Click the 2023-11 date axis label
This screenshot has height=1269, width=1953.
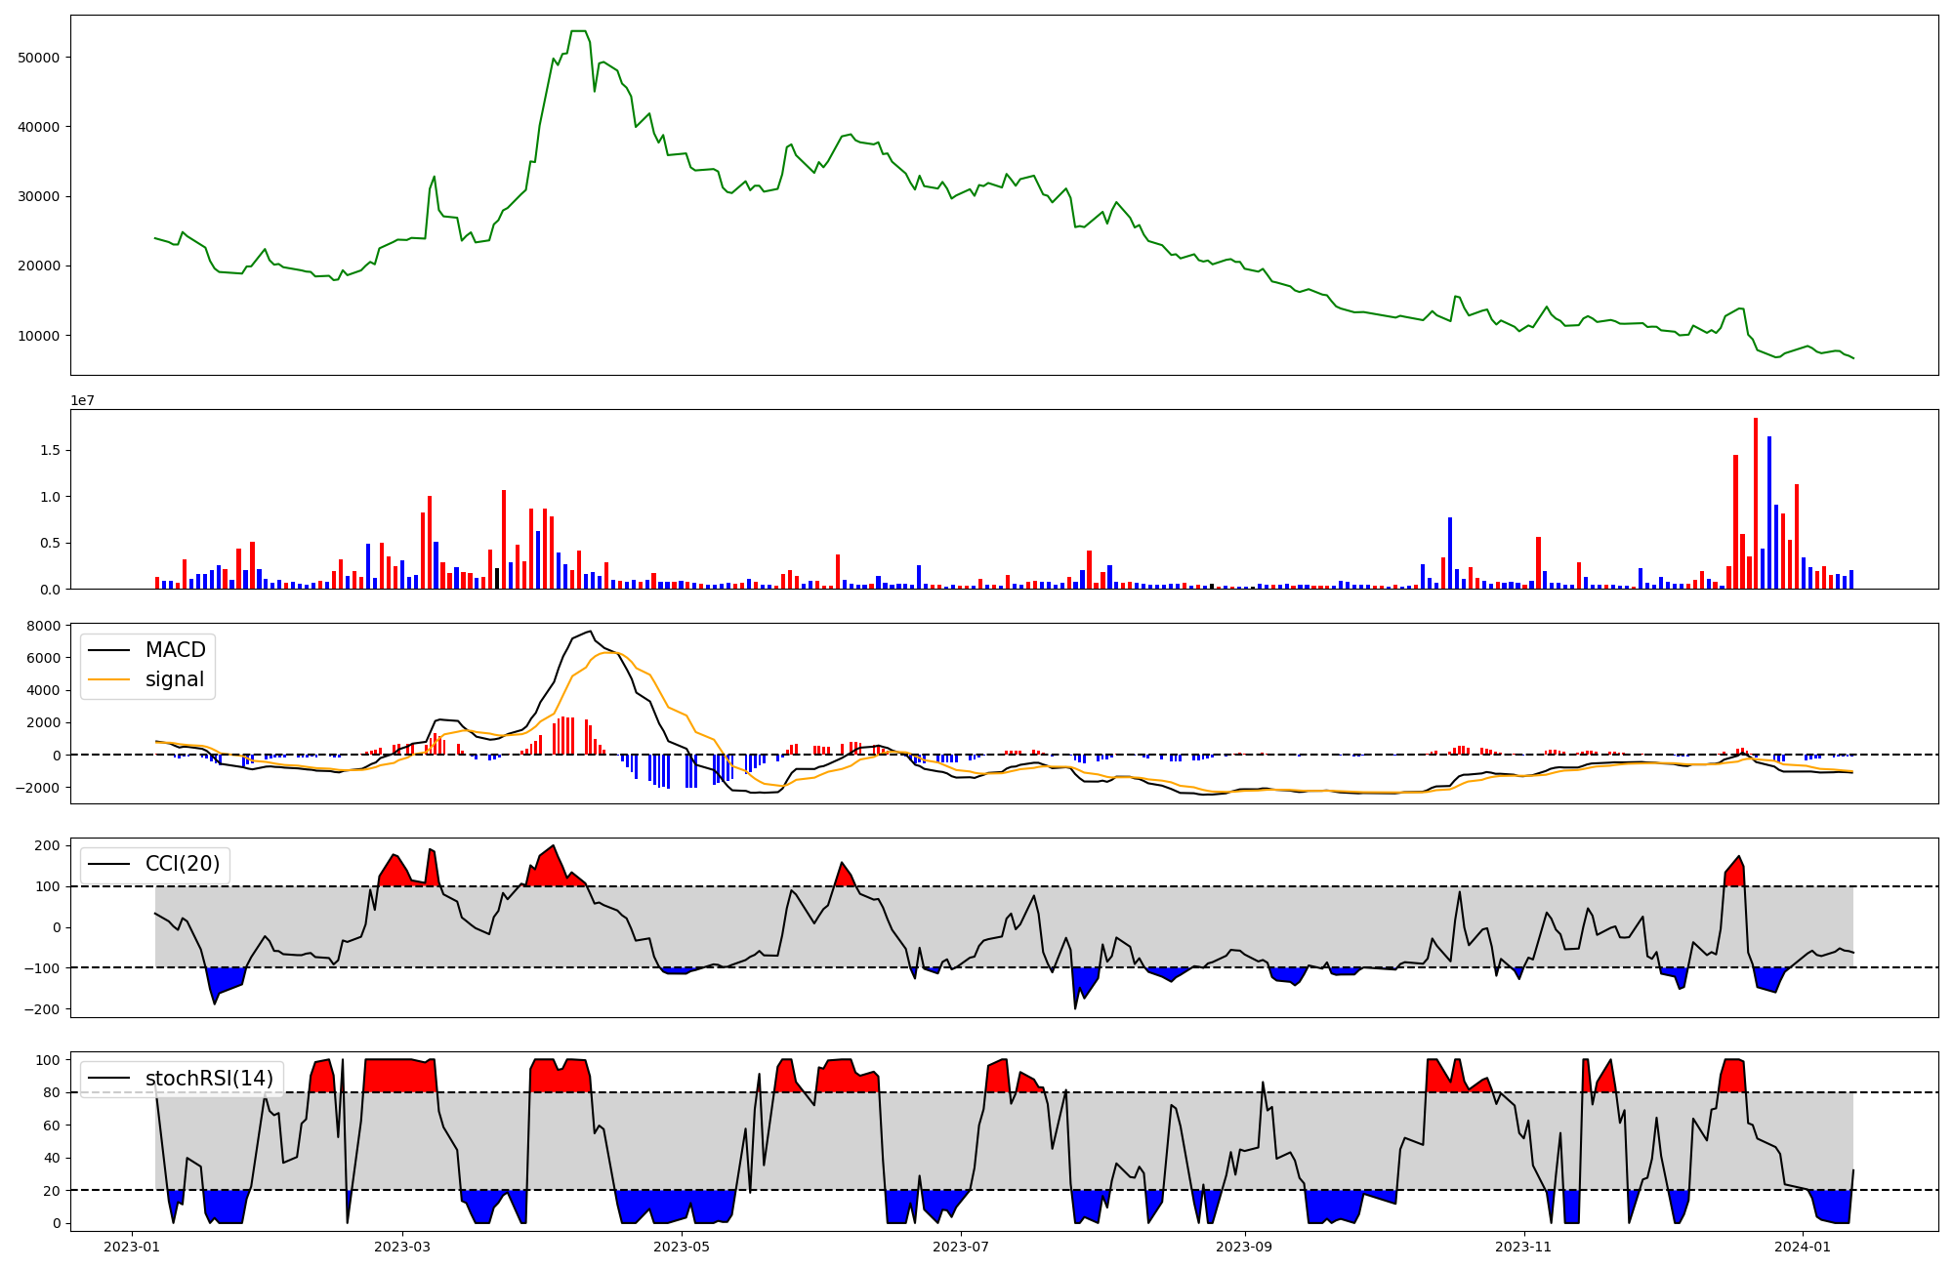(1524, 1247)
